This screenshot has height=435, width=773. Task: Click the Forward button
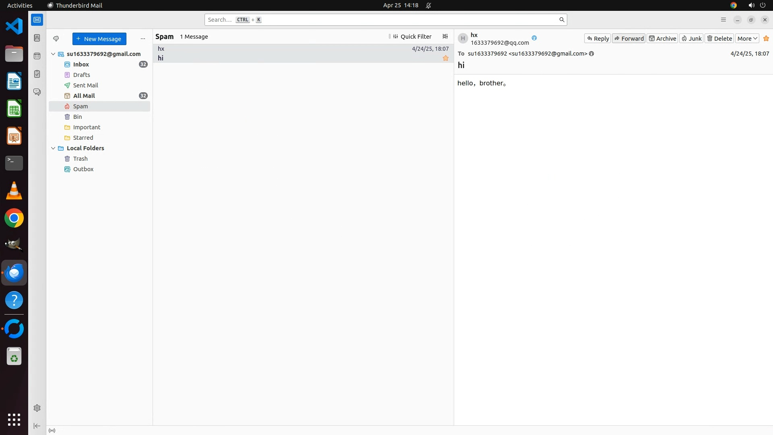628,39
